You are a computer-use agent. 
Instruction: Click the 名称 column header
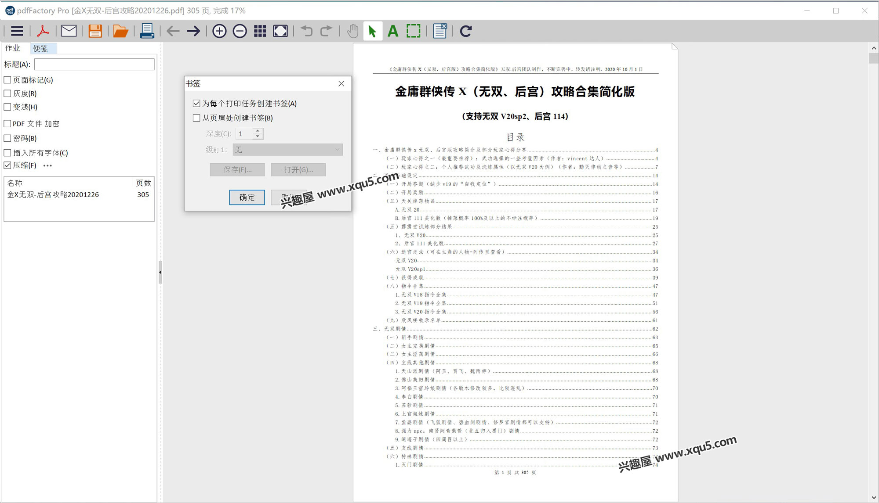68,183
